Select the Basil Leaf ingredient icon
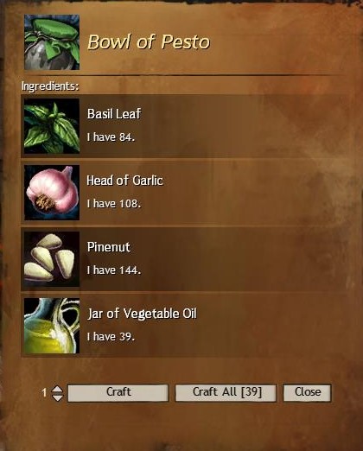 click(52, 126)
